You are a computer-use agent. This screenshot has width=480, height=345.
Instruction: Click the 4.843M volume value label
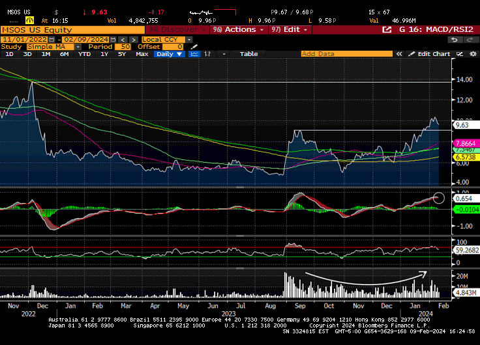click(466, 293)
